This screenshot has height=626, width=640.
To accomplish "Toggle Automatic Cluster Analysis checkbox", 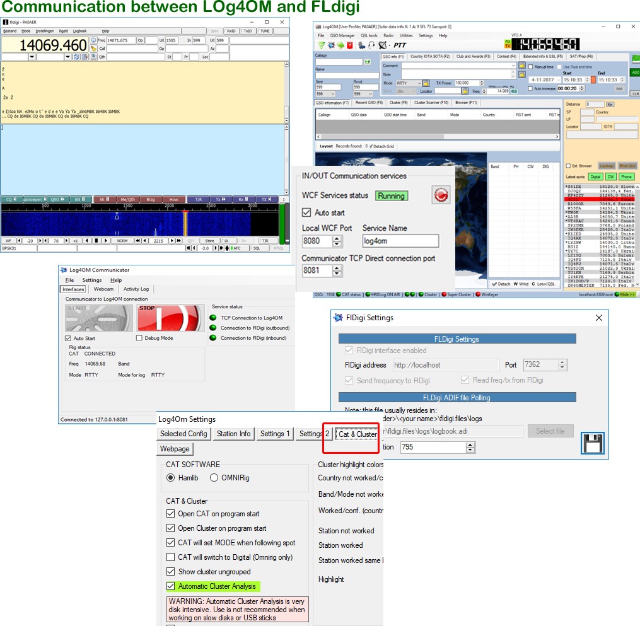I will 171,586.
